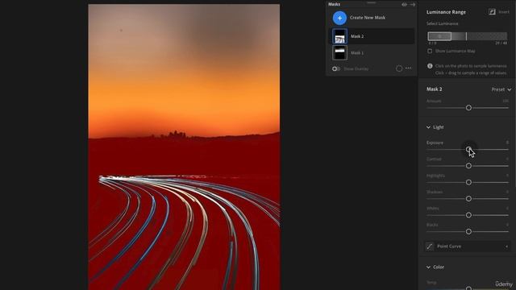Click the Shadows slider handle
The image size is (516, 290).
pyautogui.click(x=468, y=199)
